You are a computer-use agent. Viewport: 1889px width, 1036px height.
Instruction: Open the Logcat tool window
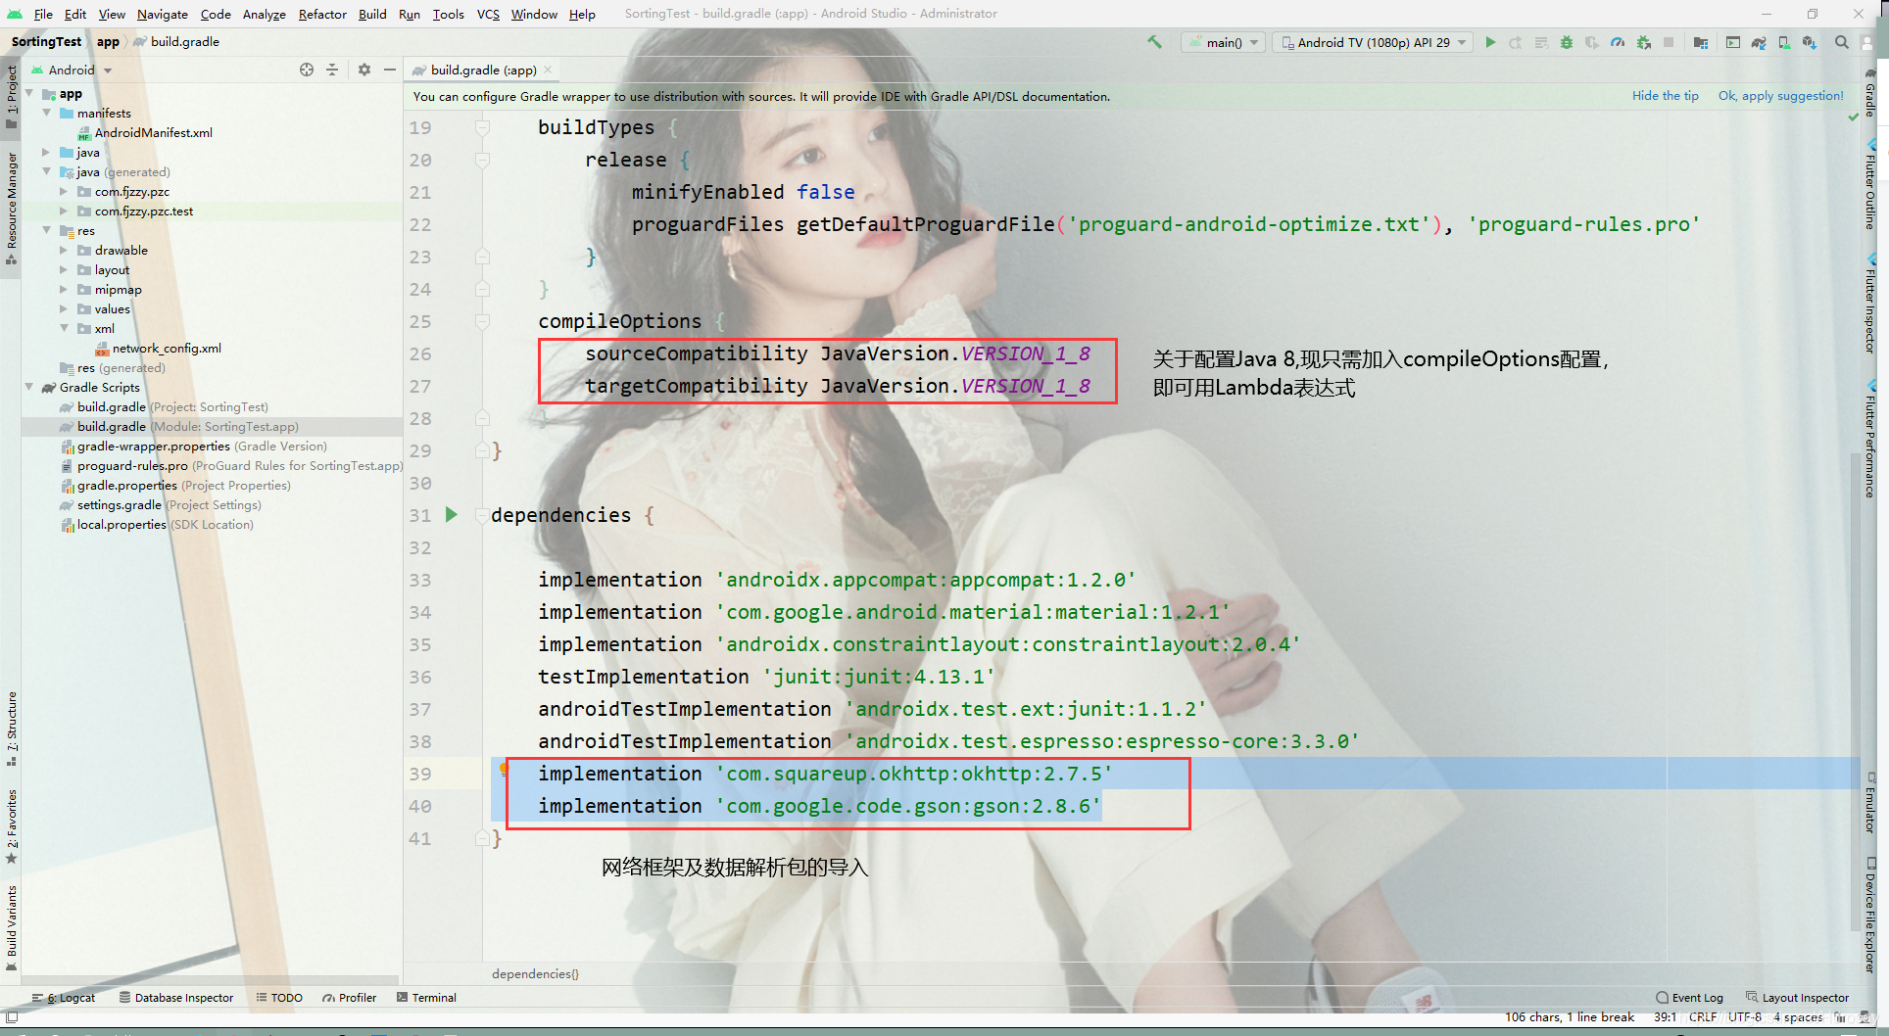pos(64,998)
